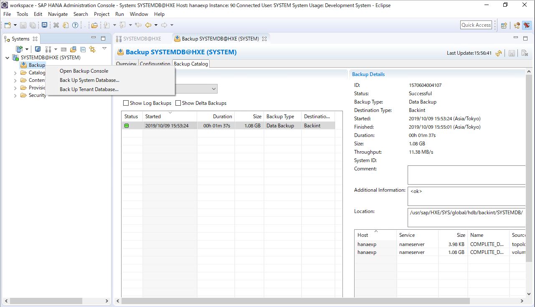
Task: Click the Administration tools icon in Systems panel
Action: click(48, 49)
